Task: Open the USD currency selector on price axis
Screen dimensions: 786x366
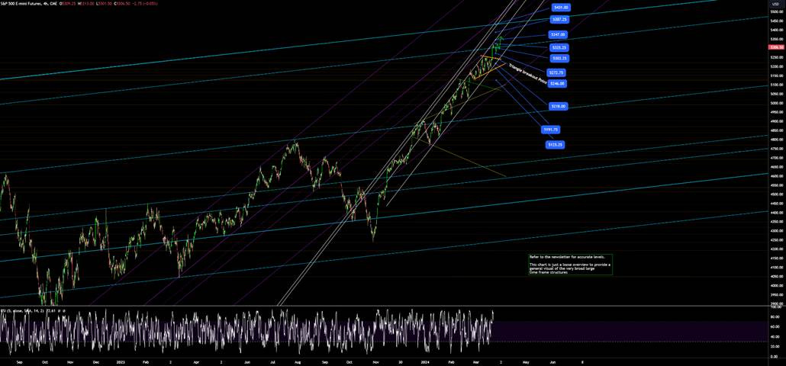Action: pos(777,4)
